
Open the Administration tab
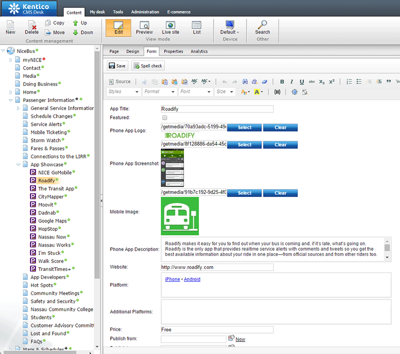point(145,12)
